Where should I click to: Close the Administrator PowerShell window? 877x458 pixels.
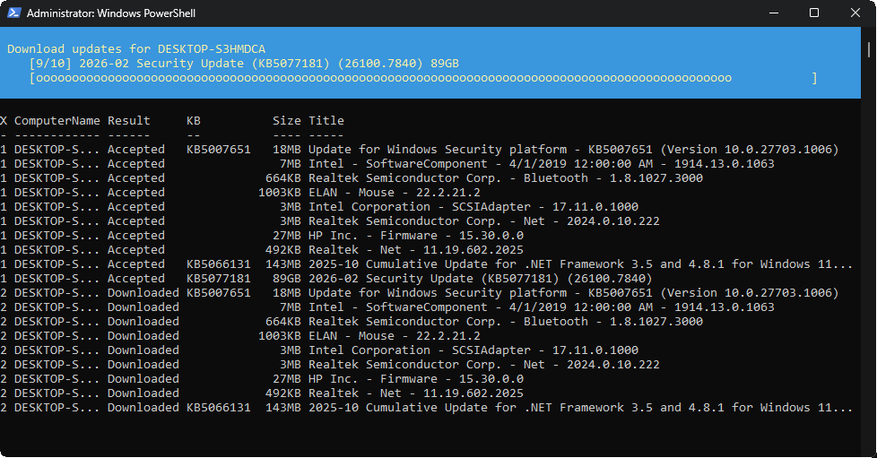[x=855, y=13]
